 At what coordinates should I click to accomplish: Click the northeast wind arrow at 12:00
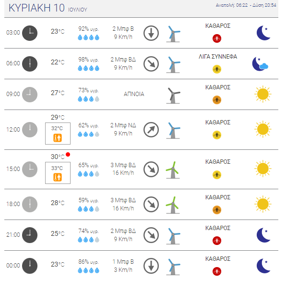151,130
